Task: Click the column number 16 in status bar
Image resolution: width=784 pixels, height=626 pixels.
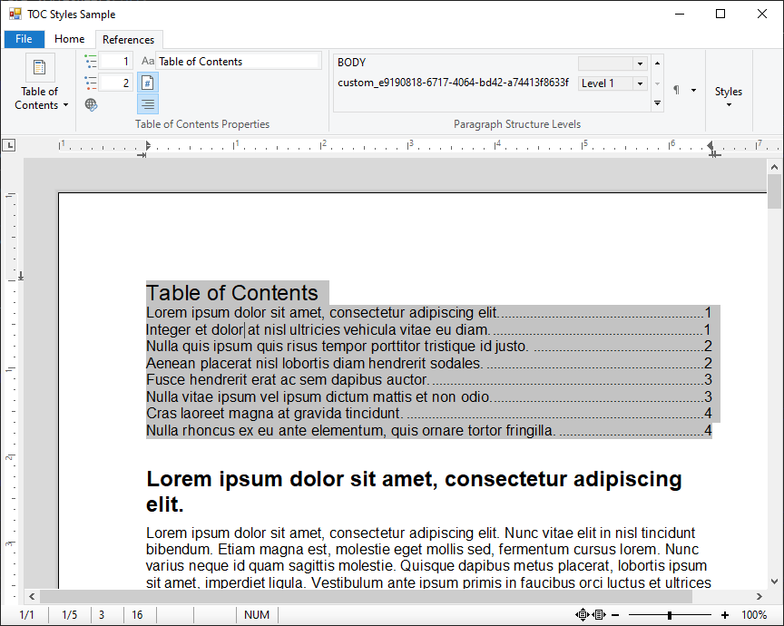Action: tap(138, 615)
